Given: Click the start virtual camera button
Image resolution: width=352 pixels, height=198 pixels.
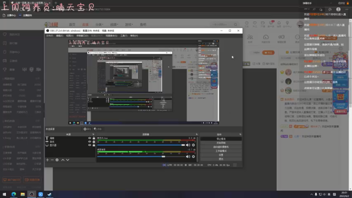Looking at the screenshot, I should point(221,147).
